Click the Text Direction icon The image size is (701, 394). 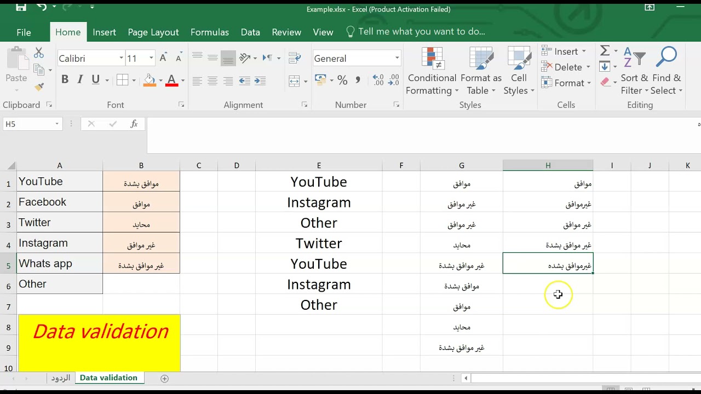268,58
